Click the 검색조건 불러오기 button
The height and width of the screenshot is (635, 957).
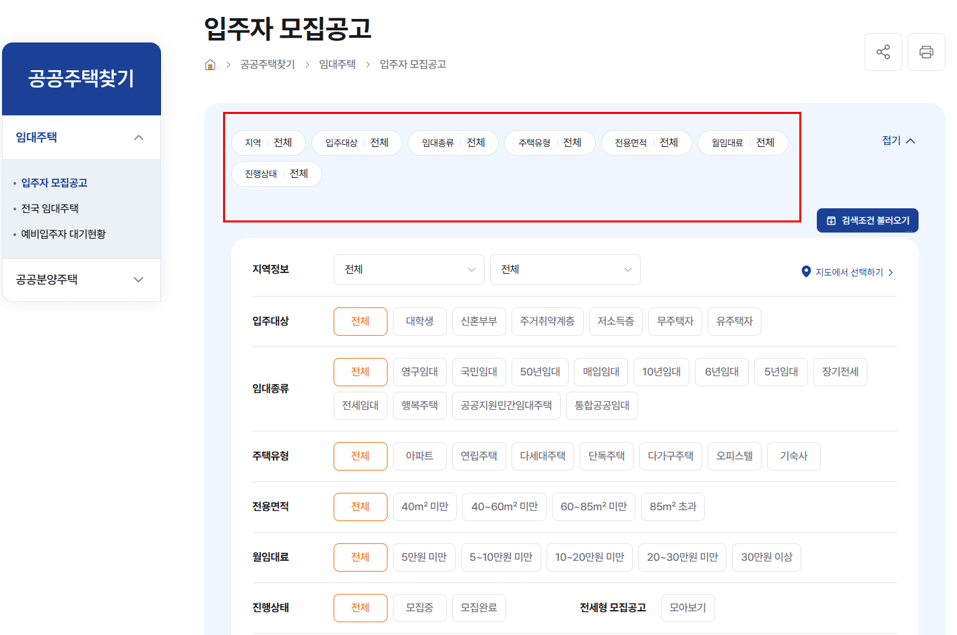point(867,220)
